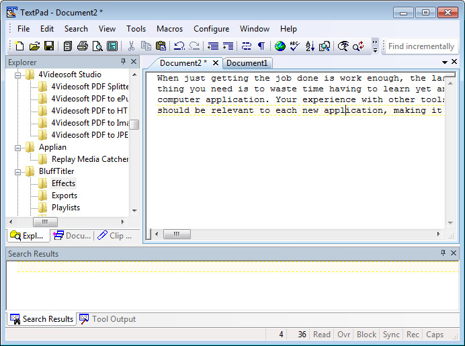Open Print Preview from toolbar
465x346 pixels.
[97, 46]
